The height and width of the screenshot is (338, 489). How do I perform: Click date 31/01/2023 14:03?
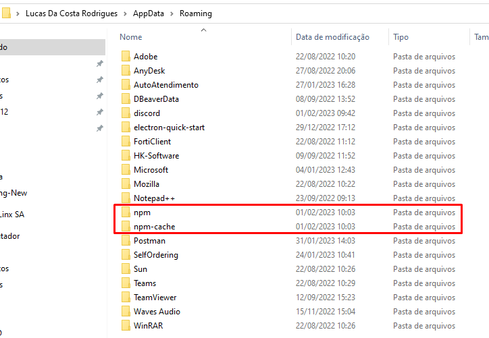326,241
